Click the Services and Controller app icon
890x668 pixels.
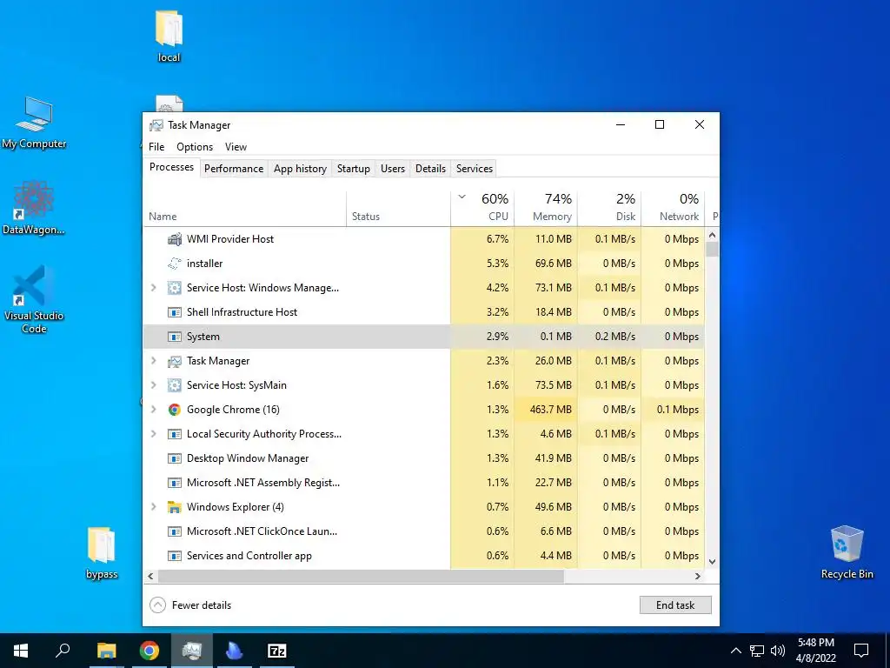click(x=175, y=556)
